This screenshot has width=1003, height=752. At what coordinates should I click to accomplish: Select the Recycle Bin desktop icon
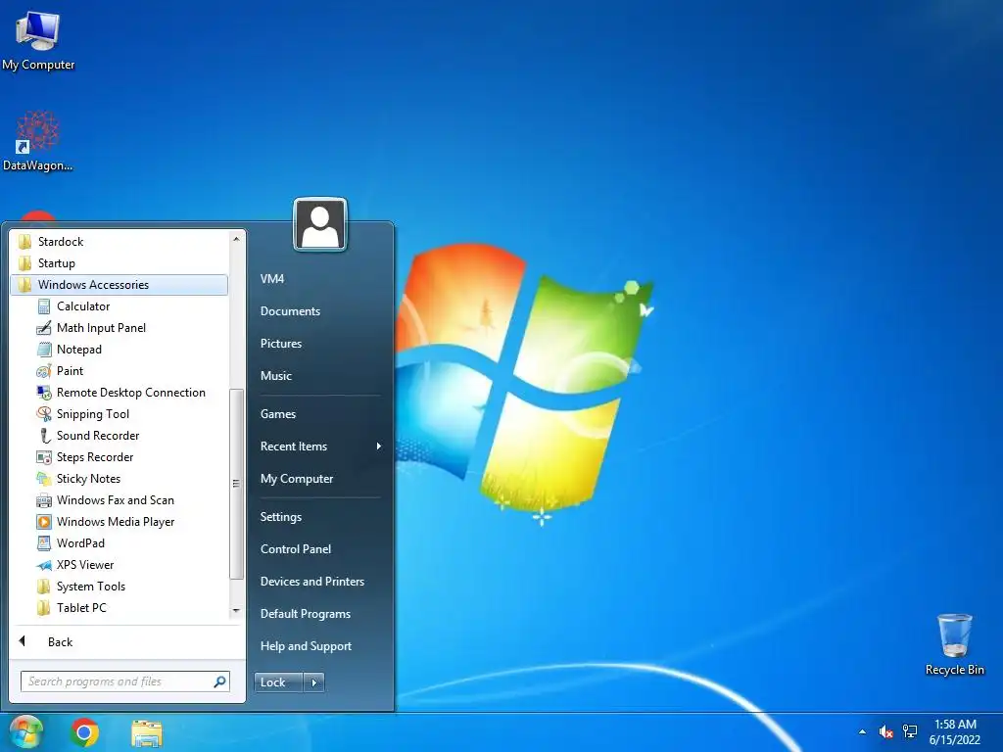click(954, 644)
